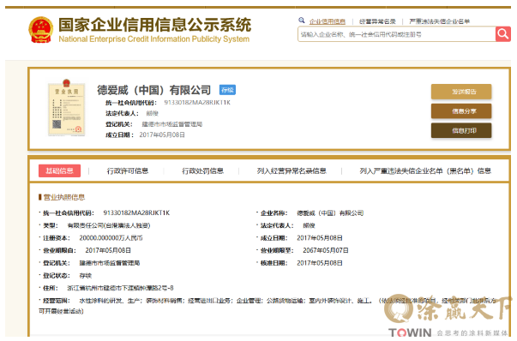Switch to the 行政许可信息 tab

pyautogui.click(x=128, y=170)
